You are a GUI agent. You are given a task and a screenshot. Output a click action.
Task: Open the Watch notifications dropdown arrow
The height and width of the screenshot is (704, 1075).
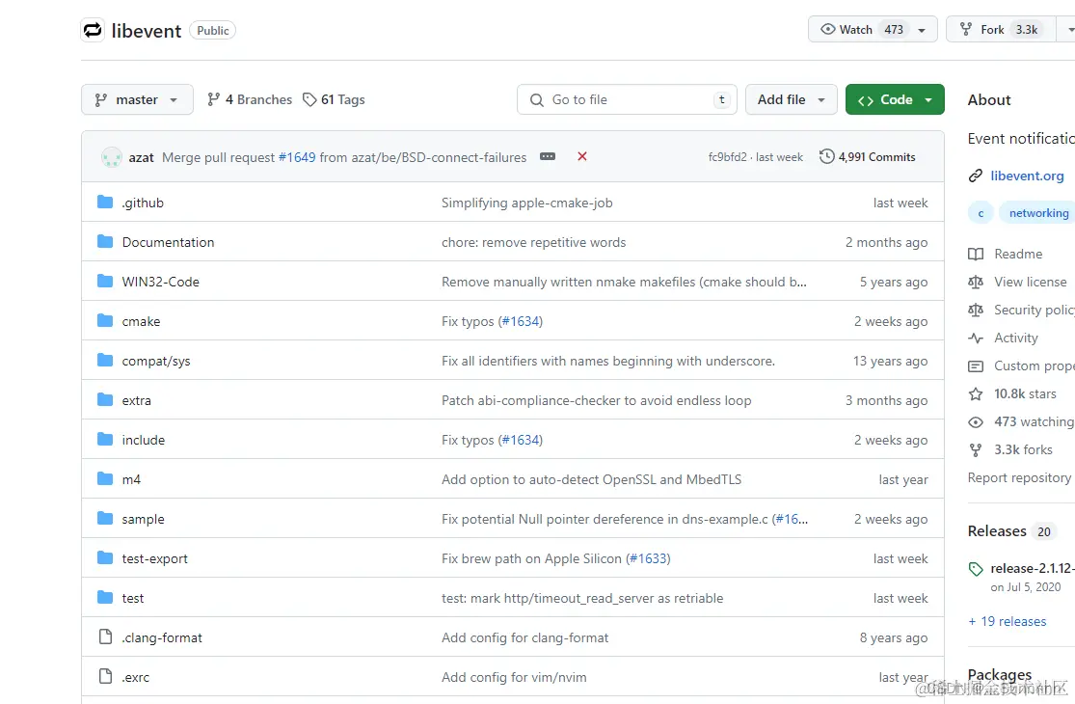pyautogui.click(x=922, y=30)
